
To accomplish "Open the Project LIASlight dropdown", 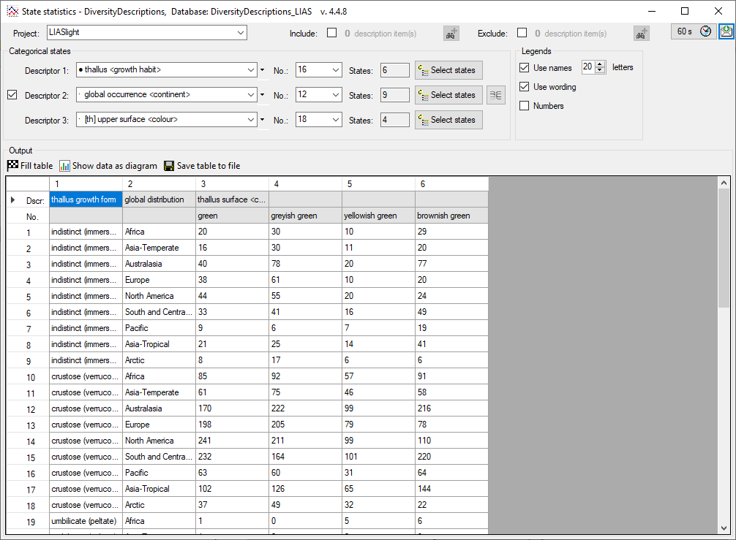I will point(241,33).
